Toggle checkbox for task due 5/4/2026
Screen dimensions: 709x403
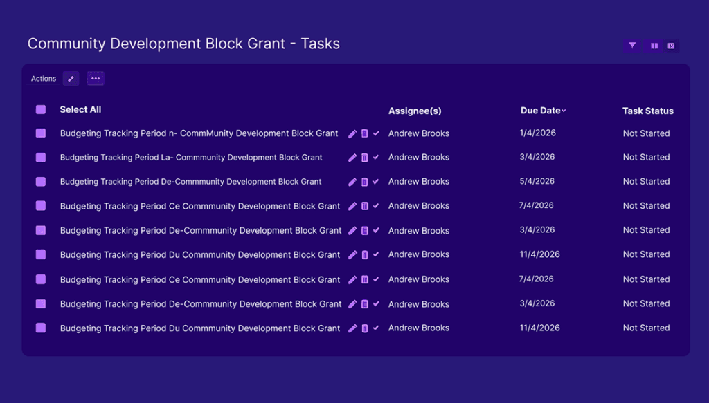(x=41, y=182)
